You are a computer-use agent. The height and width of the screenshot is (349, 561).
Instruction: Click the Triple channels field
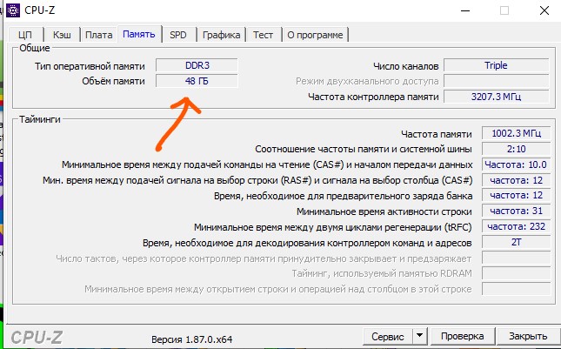coord(497,65)
